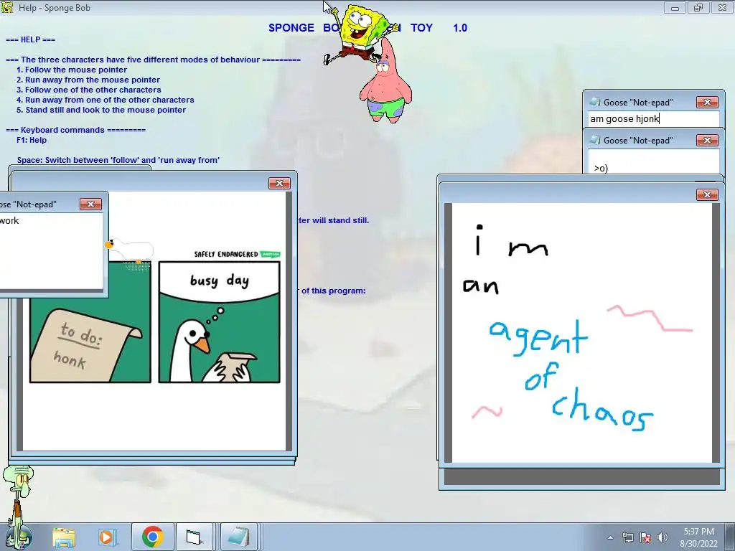The height and width of the screenshot is (551, 735).
Task: Click the volume speaker tray icon
Action: tap(663, 538)
